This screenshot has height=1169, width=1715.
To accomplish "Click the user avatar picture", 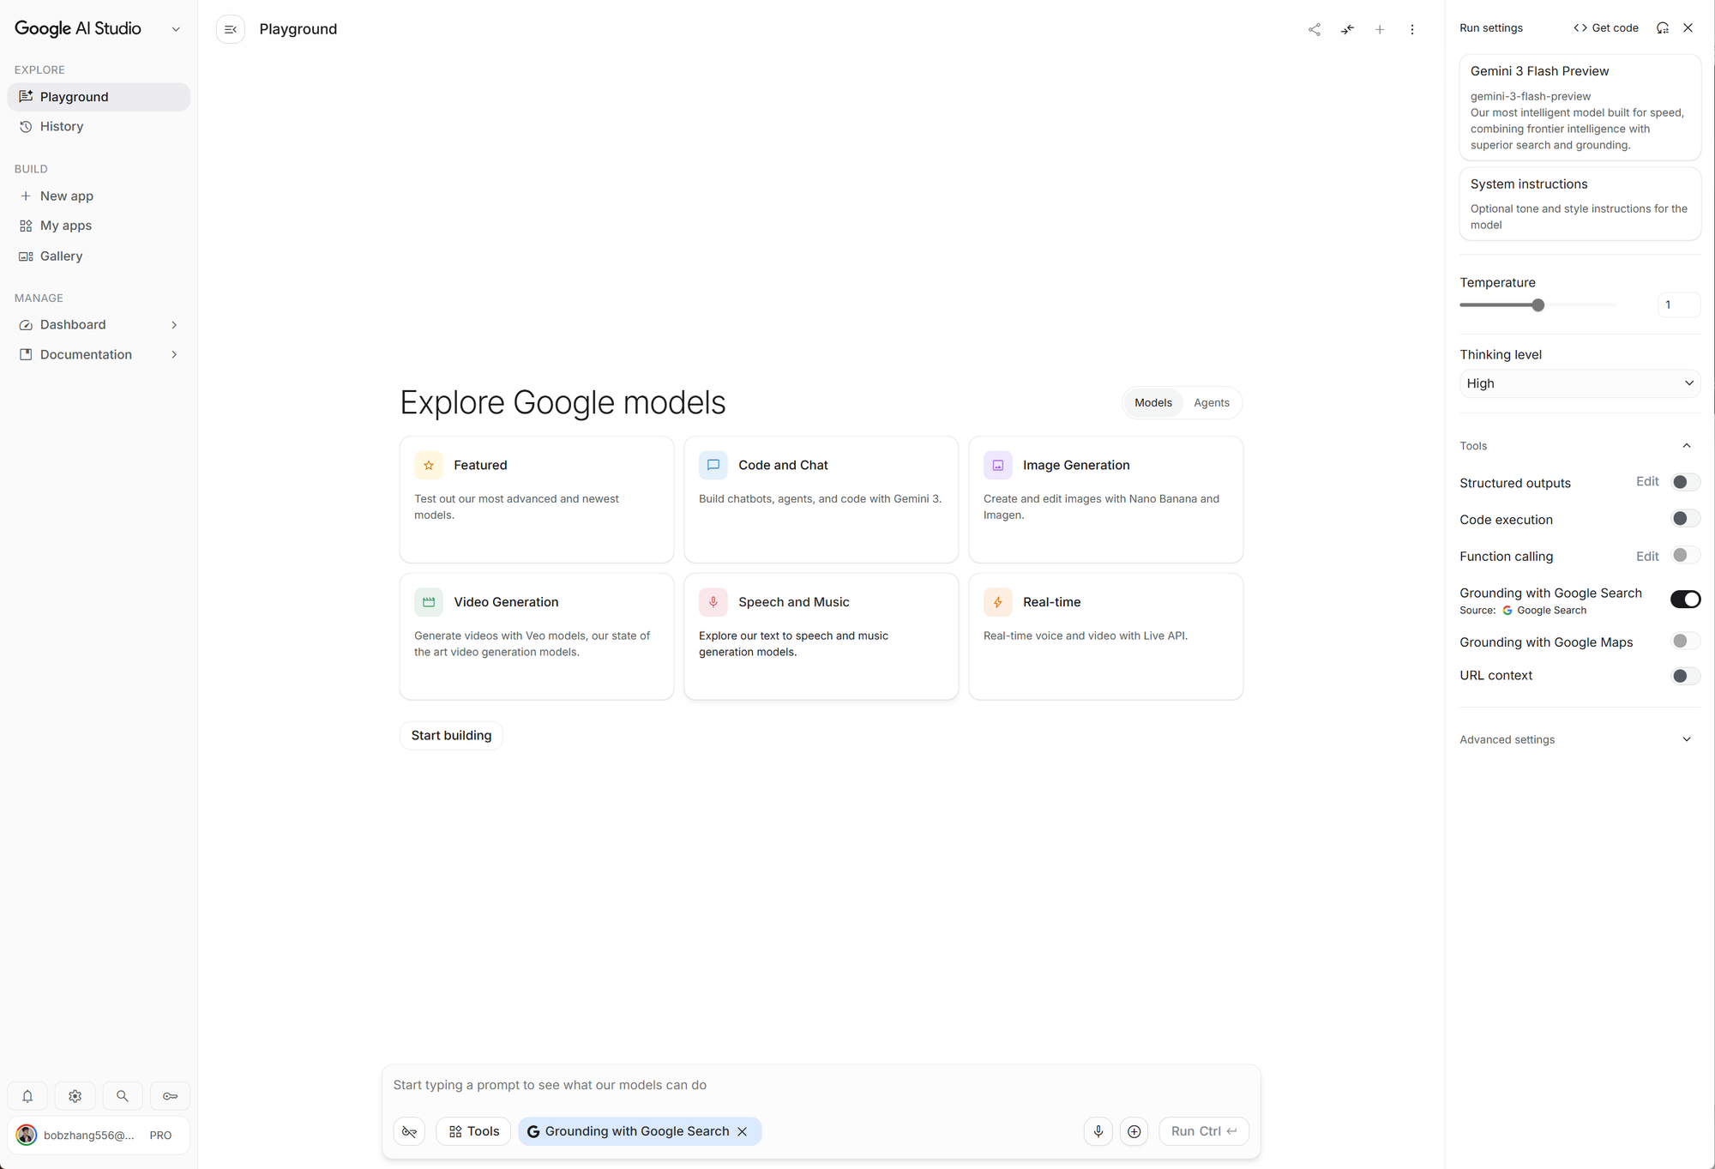I will coord(27,1135).
